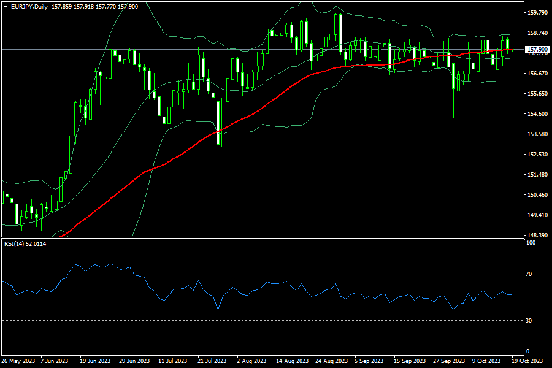
Task: Click the 159.790 price scale value
Action: pyautogui.click(x=537, y=13)
